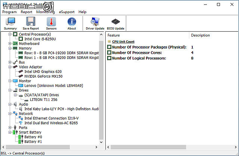Click tree panel scroll up arrow
The width and height of the screenshot is (239, 156).
tap(101, 35)
